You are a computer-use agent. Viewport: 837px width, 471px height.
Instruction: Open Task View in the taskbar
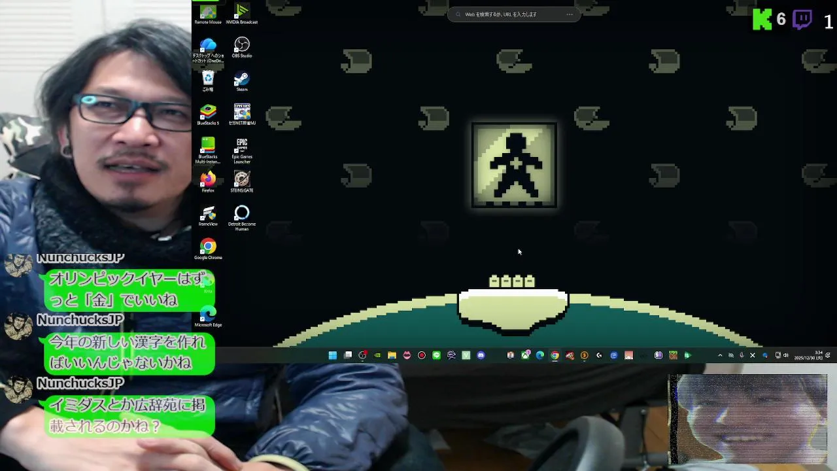[348, 355]
